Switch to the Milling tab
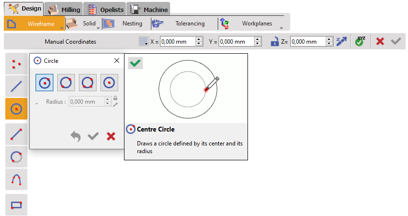 point(64,10)
